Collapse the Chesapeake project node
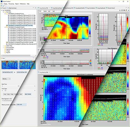Screen dimensions: 130x127 pos(2,10)
